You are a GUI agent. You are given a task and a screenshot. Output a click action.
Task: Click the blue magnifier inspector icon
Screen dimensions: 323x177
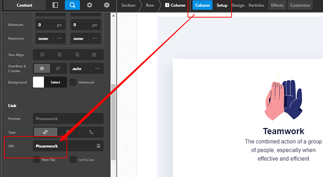(x=72, y=5)
